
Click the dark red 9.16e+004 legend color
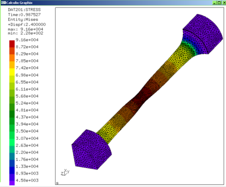[x=12, y=44]
